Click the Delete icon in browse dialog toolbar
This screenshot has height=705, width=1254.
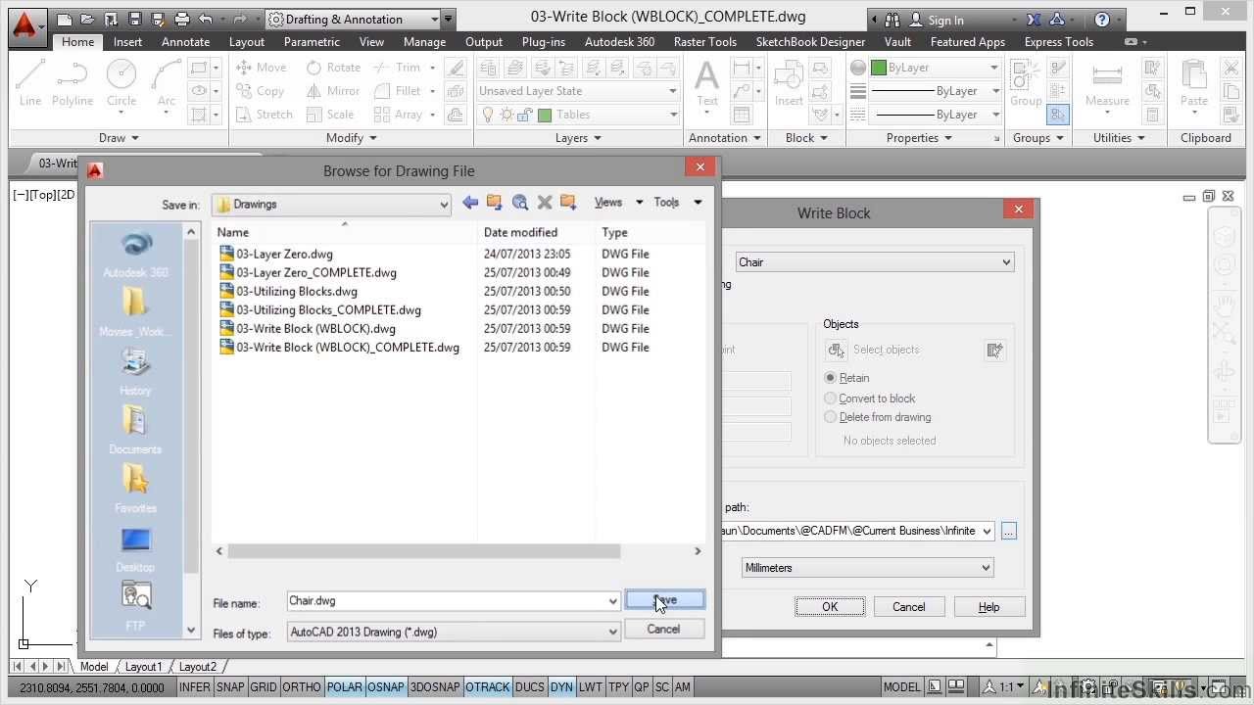click(545, 203)
